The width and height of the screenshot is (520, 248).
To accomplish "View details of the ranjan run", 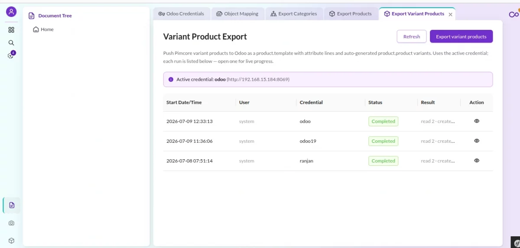I will 477,161.
